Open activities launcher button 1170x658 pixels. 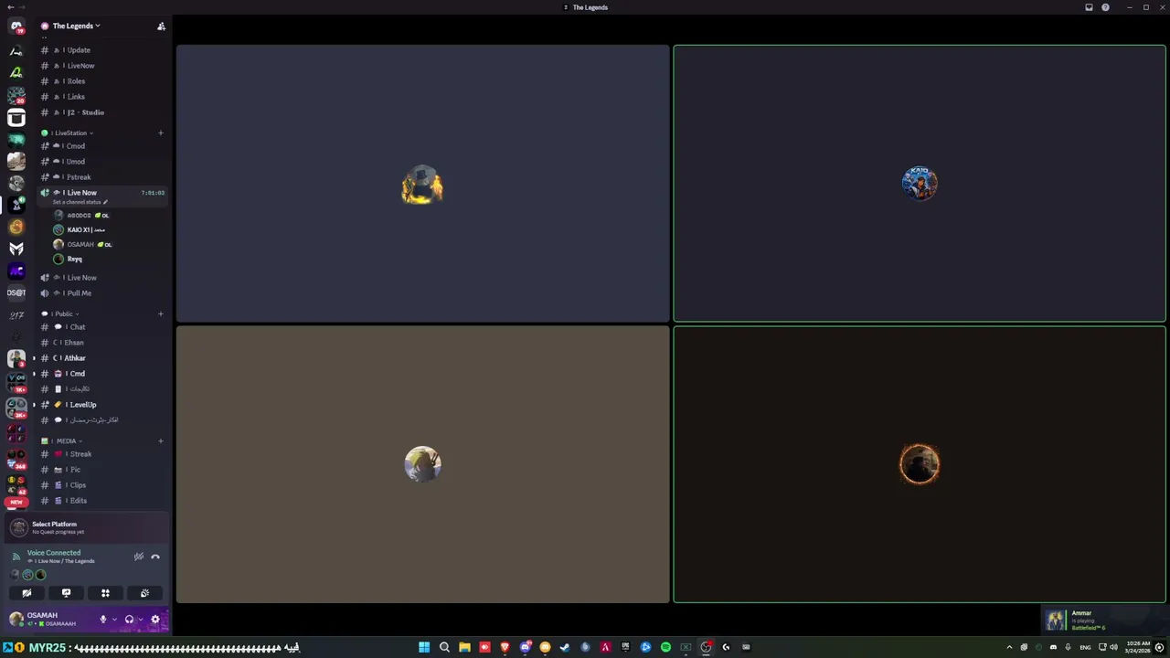pos(105,593)
